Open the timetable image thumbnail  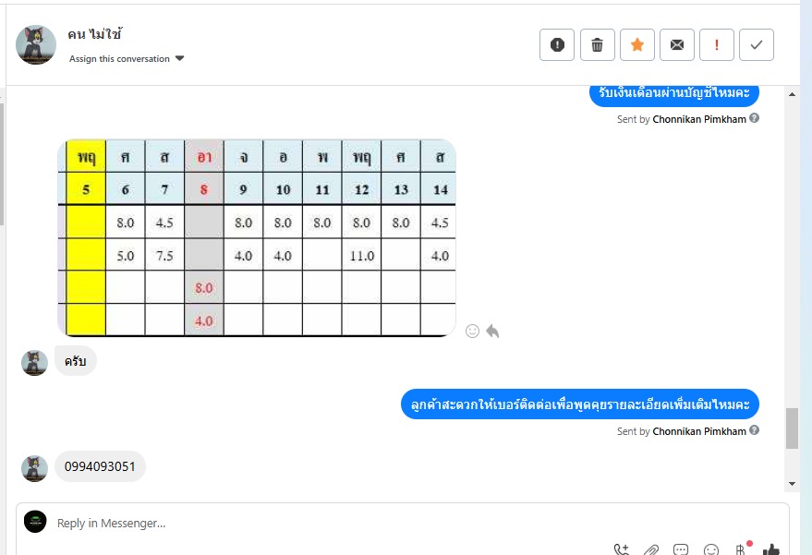tap(257, 238)
